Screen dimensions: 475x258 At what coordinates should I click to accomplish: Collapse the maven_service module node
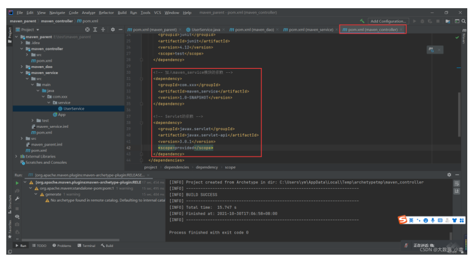(22, 73)
